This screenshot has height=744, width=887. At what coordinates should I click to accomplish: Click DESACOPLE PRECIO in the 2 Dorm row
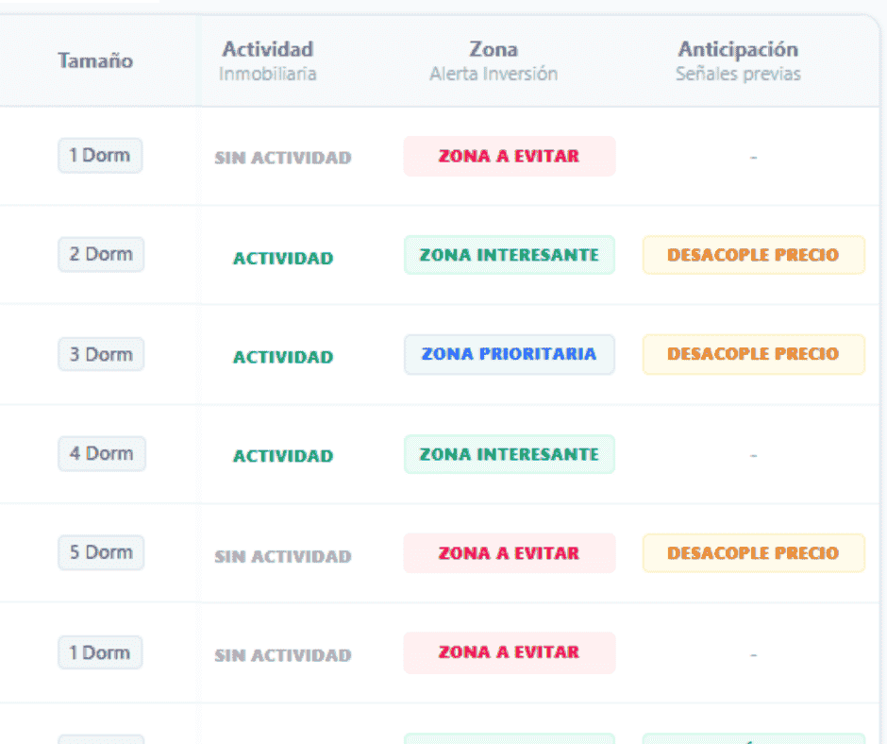[x=753, y=256]
